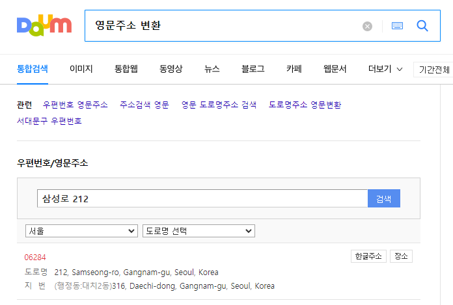The image size is (453, 305).
Task: Open the 카페 tab
Action: [294, 69]
